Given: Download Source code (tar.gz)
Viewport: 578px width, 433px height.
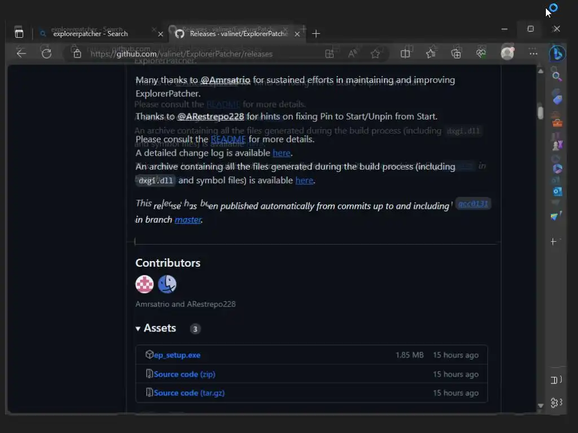Looking at the screenshot, I should tap(189, 393).
